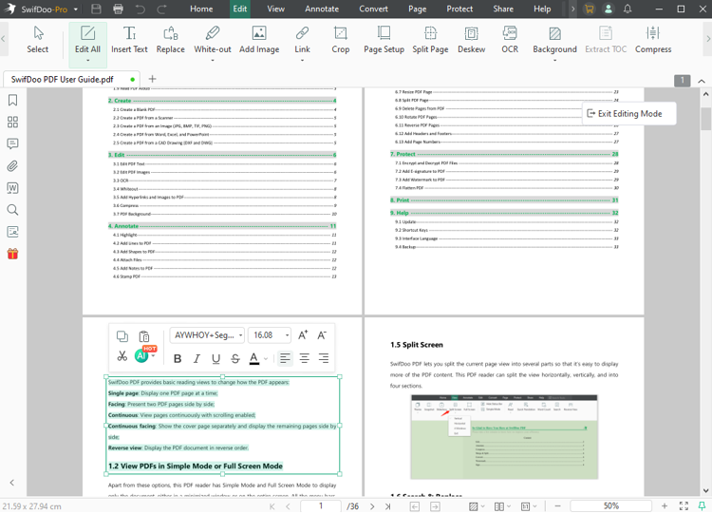
Task: Click Exit Editing Mode
Action: tap(629, 114)
